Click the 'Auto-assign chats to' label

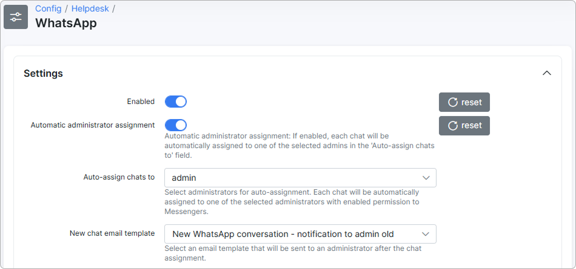(118, 177)
